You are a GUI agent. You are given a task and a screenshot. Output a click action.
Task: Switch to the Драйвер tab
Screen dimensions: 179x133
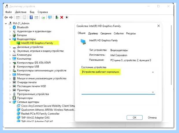click(93, 33)
